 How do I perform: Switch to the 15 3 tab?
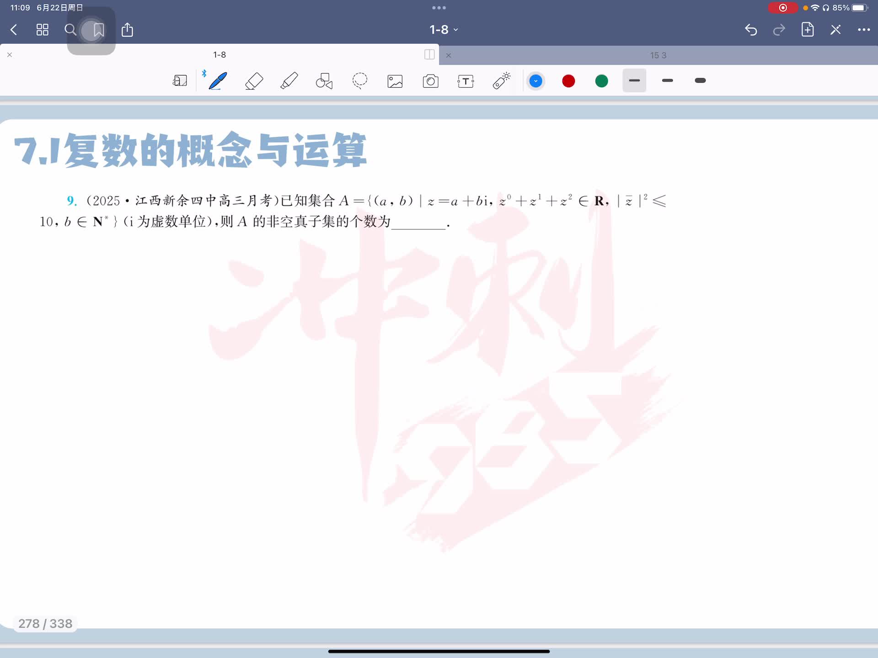(658, 55)
